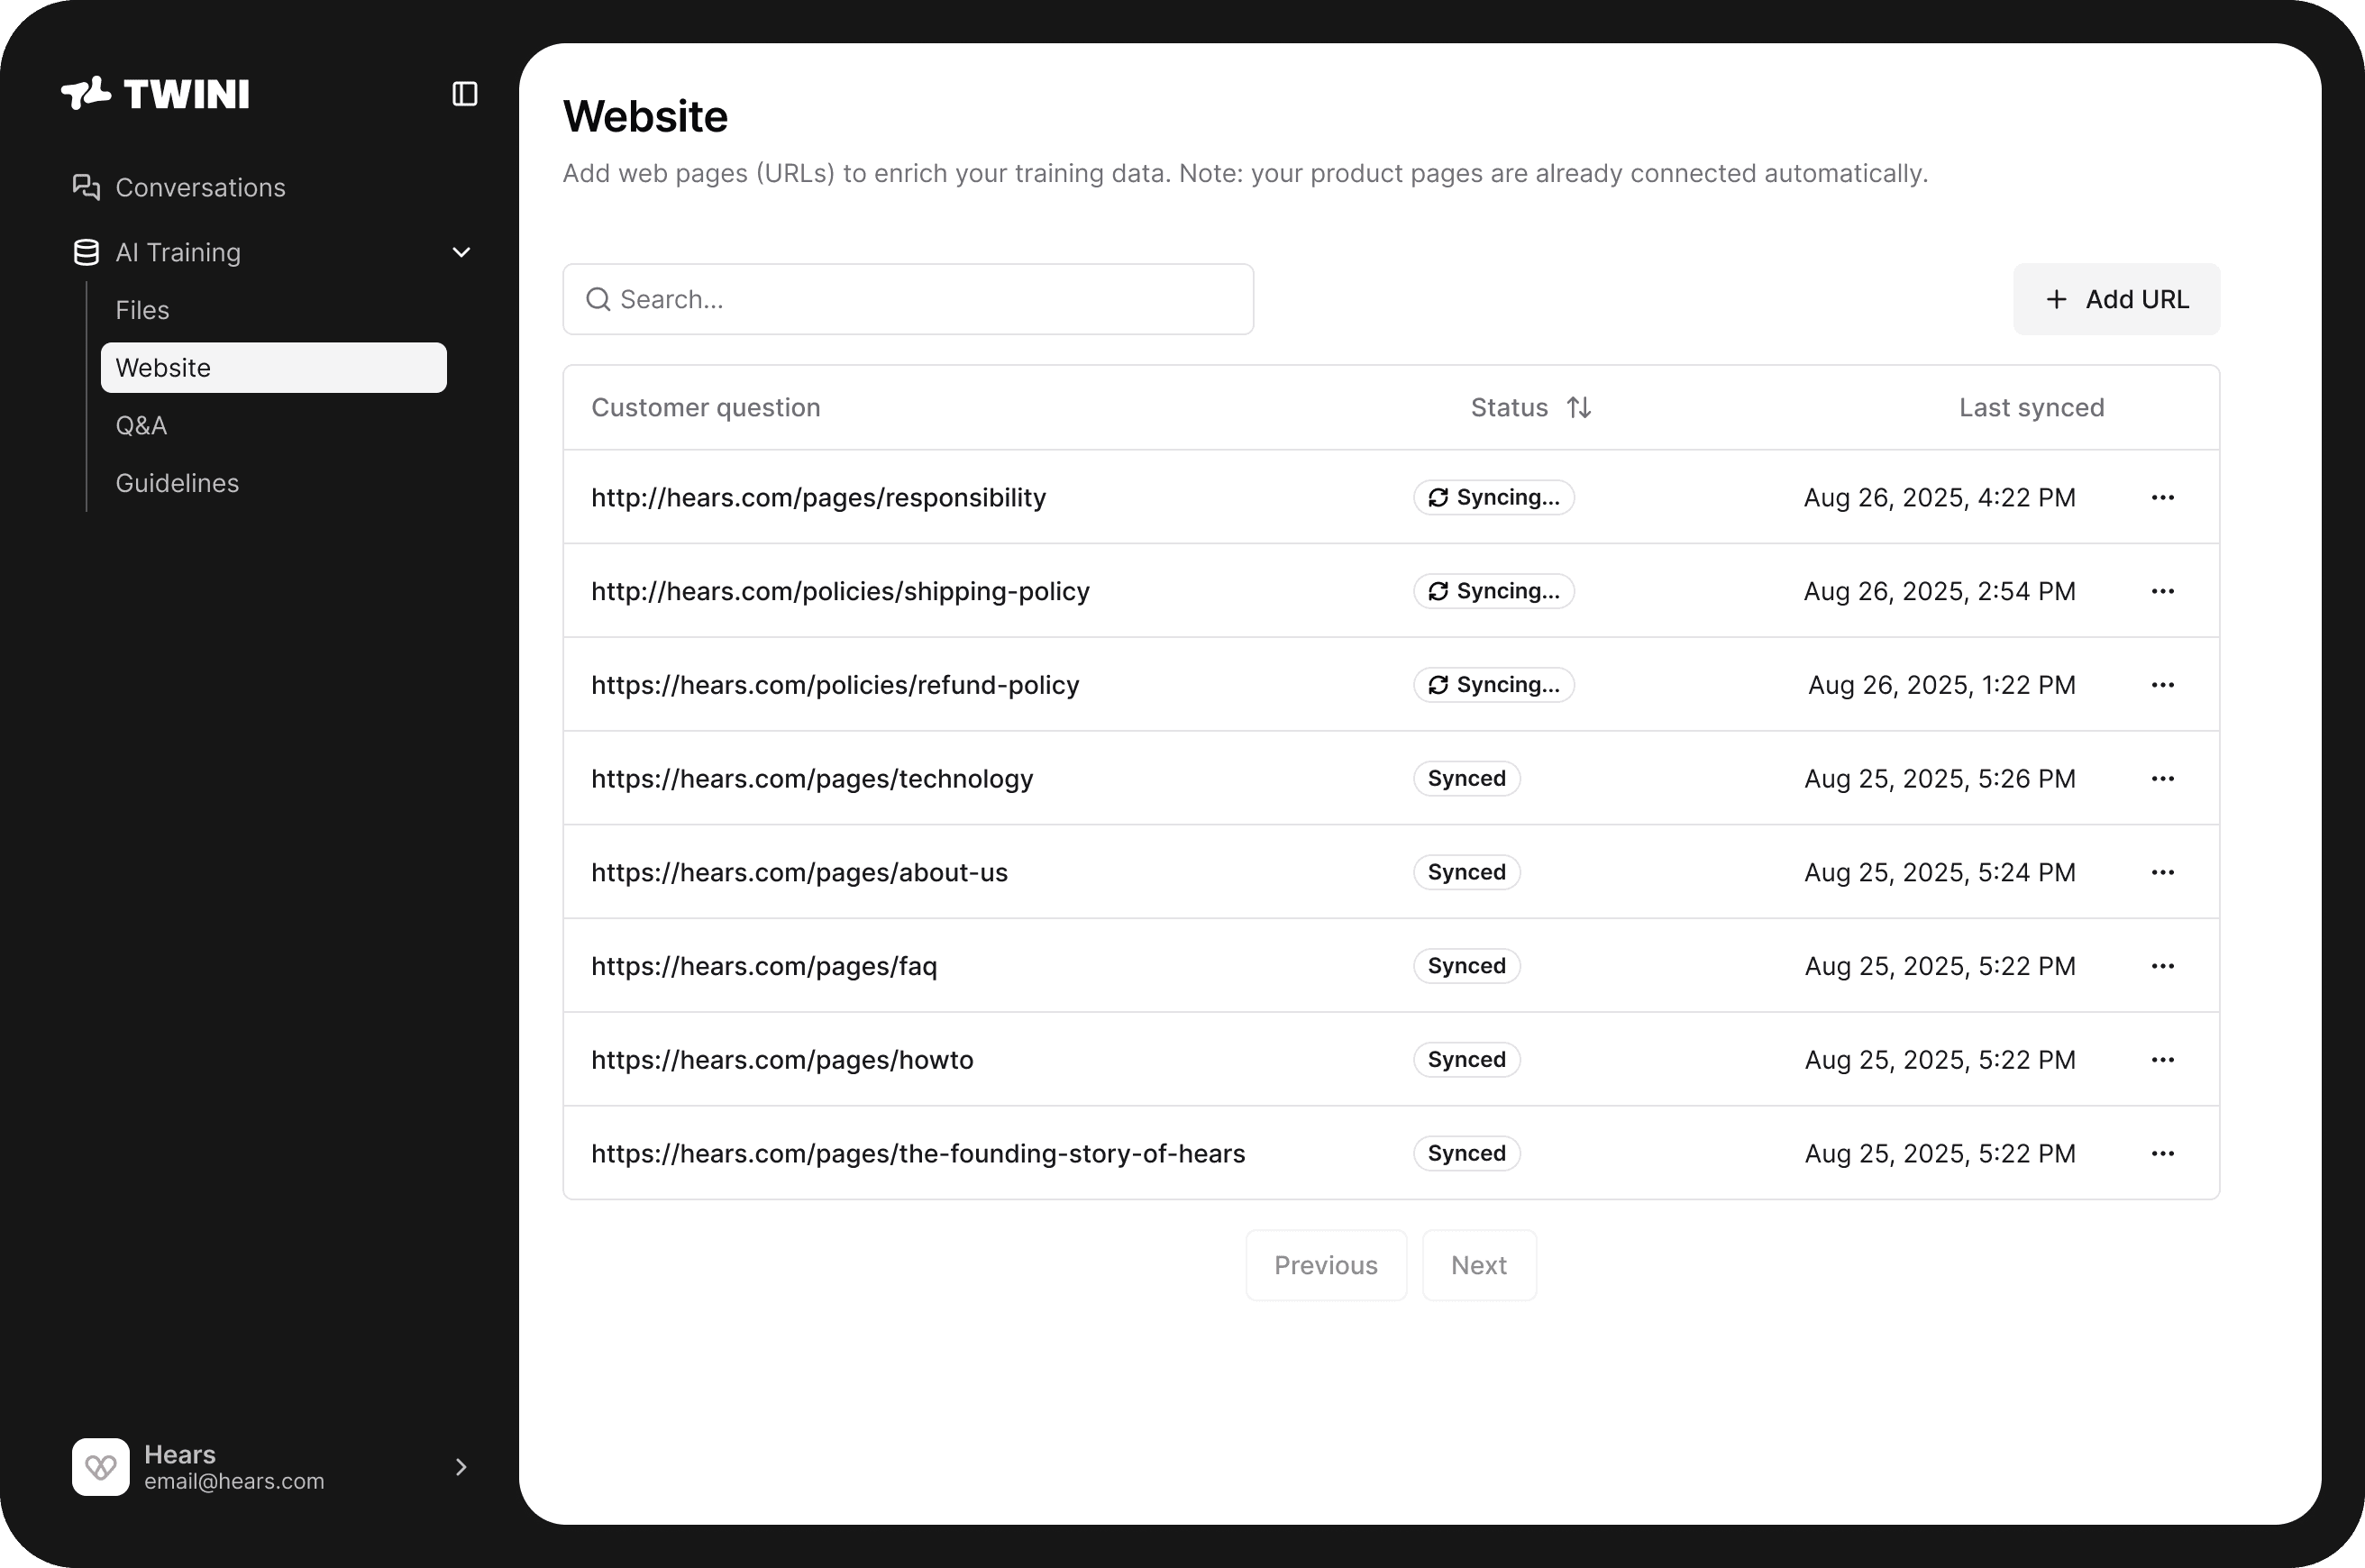The height and width of the screenshot is (1568, 2365).
Task: Open more options for shipping-policy row
Action: pos(2163,591)
